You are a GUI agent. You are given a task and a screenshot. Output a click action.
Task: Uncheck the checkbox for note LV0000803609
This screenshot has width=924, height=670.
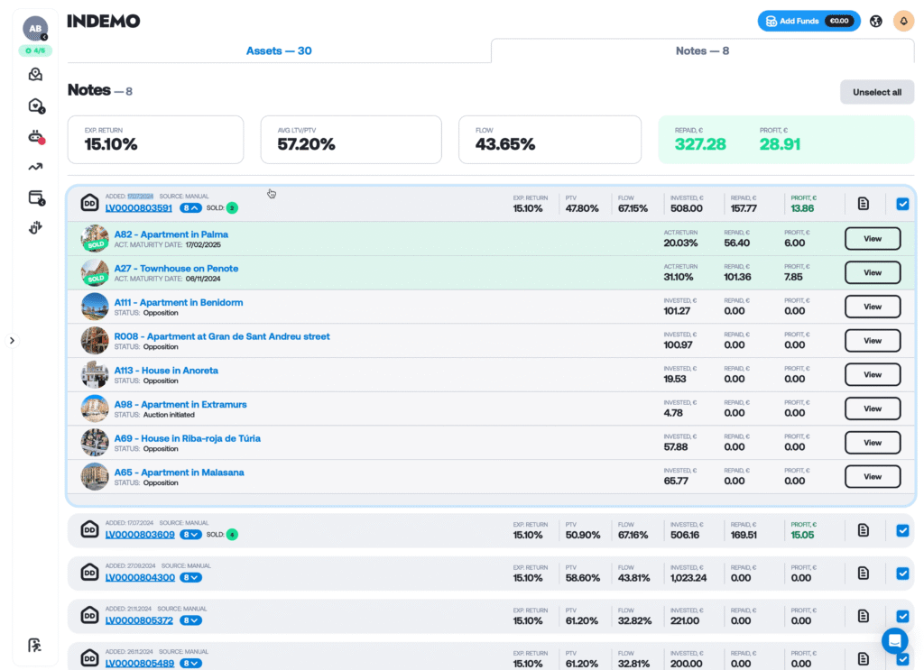click(x=902, y=530)
